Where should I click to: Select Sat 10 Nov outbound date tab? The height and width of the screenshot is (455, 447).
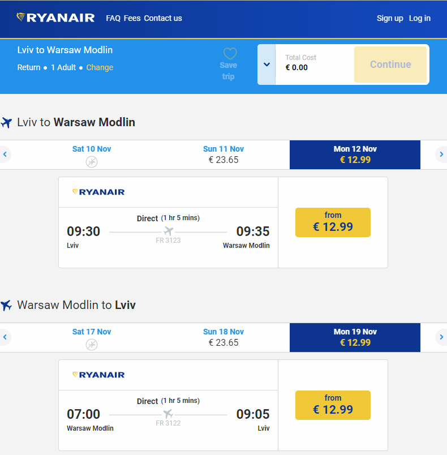click(x=92, y=154)
